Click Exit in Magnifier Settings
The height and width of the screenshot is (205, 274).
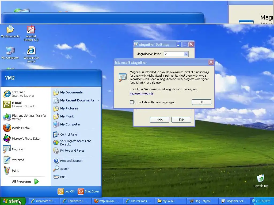(181, 120)
